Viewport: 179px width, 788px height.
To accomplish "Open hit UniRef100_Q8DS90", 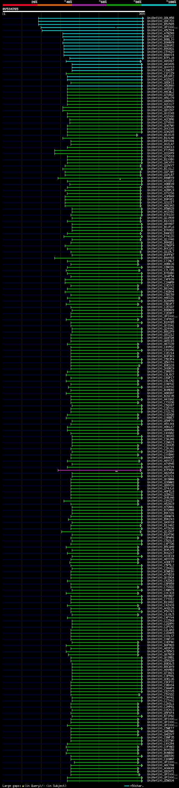I will (x=161, y=756).
